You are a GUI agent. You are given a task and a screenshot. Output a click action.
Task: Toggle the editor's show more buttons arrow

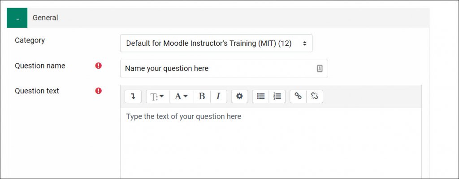[133, 96]
